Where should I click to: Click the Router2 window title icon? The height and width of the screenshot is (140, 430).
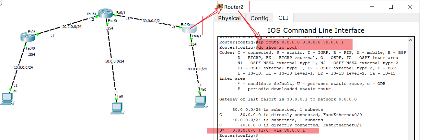click(x=220, y=6)
